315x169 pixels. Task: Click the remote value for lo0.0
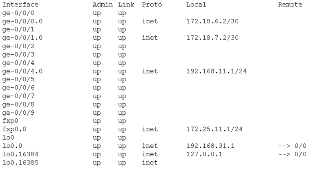pyautogui.click(x=292, y=146)
